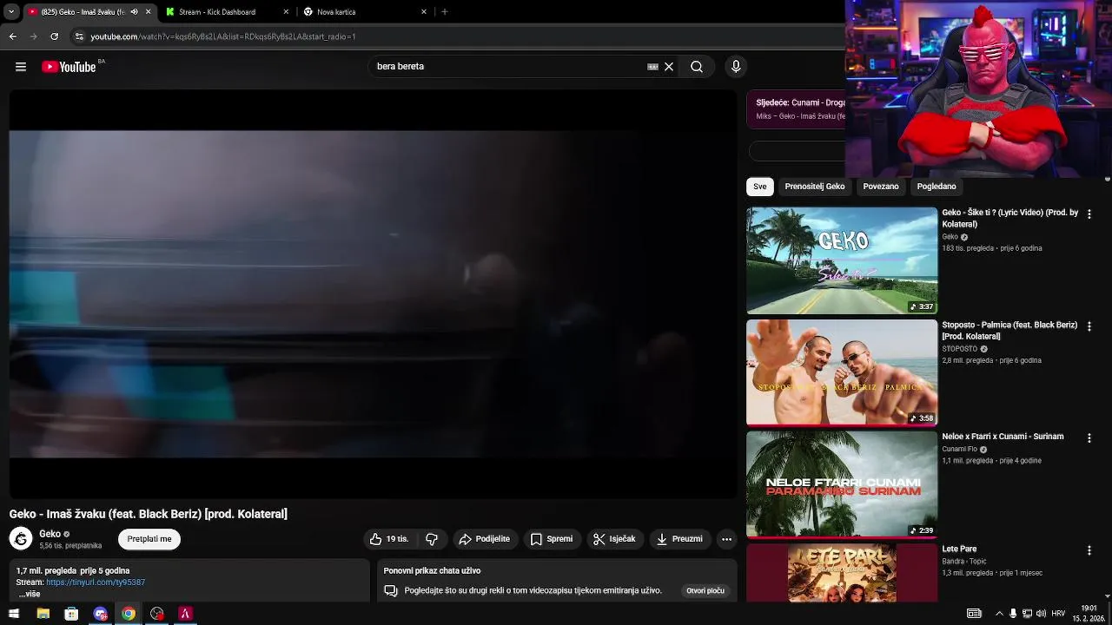This screenshot has height=625, width=1112.
Task: Open more actions ellipsis under the video
Action: 727,539
